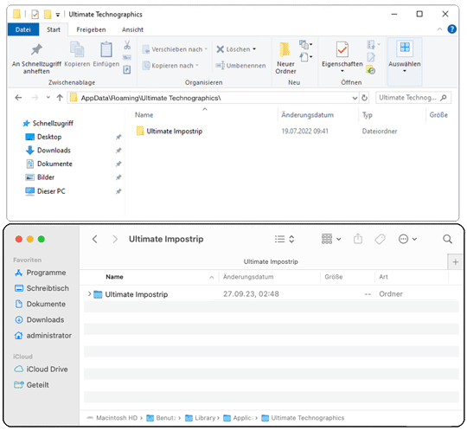Open Dokumente in Finder sidebar
Image resolution: width=467 pixels, height=431 pixels.
click(40, 304)
